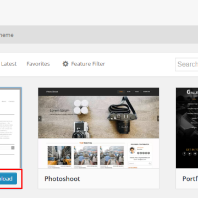Click the blue Download button

click(x=8, y=179)
